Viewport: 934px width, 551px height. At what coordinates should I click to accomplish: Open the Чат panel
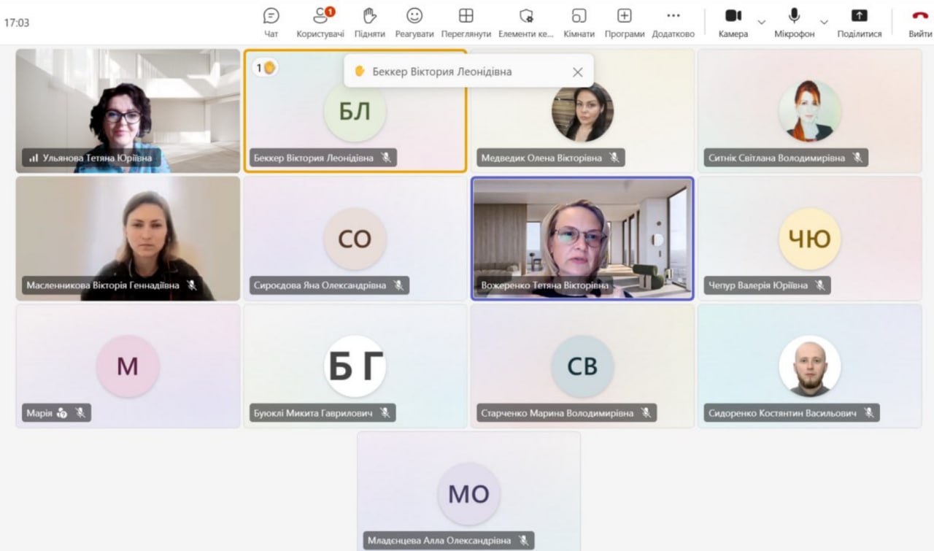click(x=271, y=22)
